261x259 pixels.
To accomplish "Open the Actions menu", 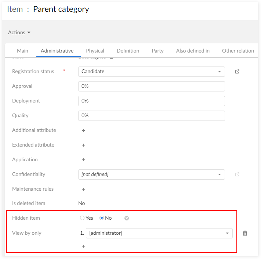I will pos(19,32).
